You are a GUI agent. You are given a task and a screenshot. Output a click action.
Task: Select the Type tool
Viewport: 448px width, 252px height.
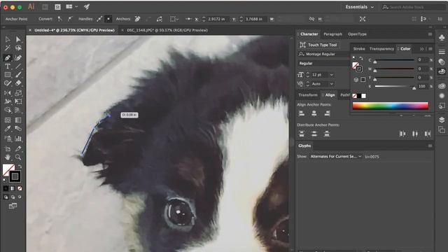pyautogui.click(x=8, y=66)
